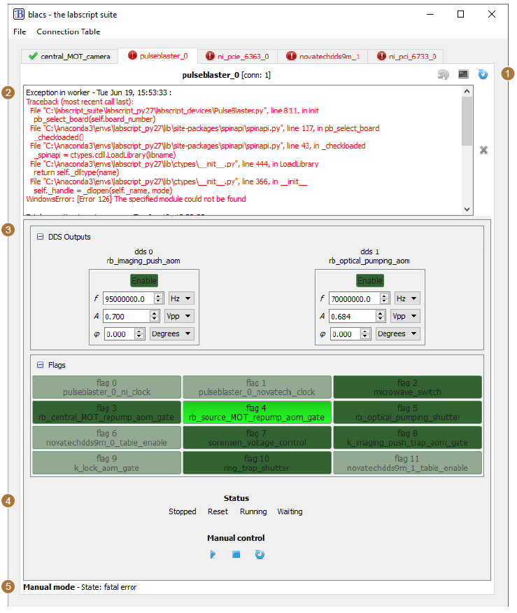Click the play icon under Manual control
The width and height of the screenshot is (517, 613).
point(213,554)
